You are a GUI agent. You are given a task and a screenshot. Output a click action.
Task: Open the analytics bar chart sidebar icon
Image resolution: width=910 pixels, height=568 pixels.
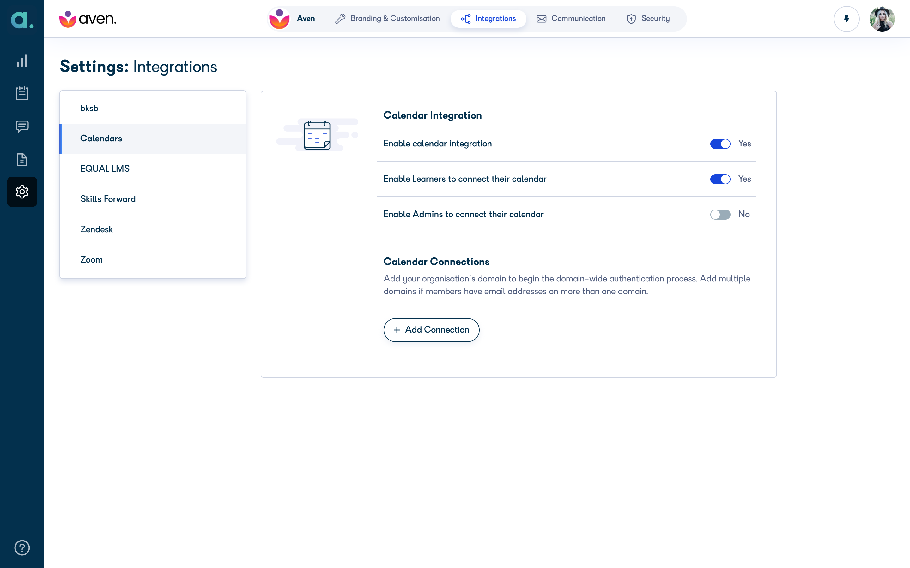(22, 61)
